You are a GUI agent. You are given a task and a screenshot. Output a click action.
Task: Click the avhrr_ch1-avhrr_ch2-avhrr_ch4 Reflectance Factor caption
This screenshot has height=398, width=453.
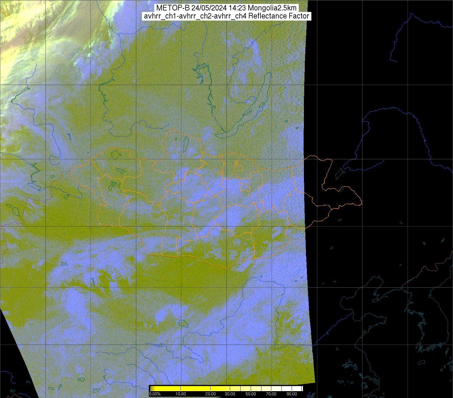click(x=227, y=16)
